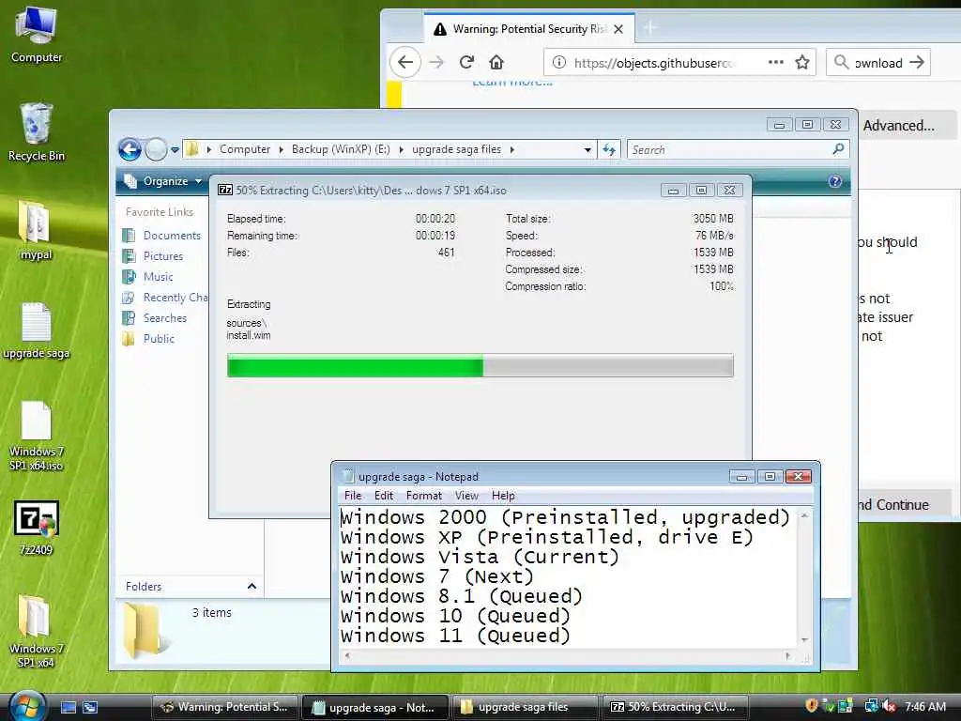Open Explorer address bar history dropdown
The image size is (961, 721).
[x=587, y=149]
